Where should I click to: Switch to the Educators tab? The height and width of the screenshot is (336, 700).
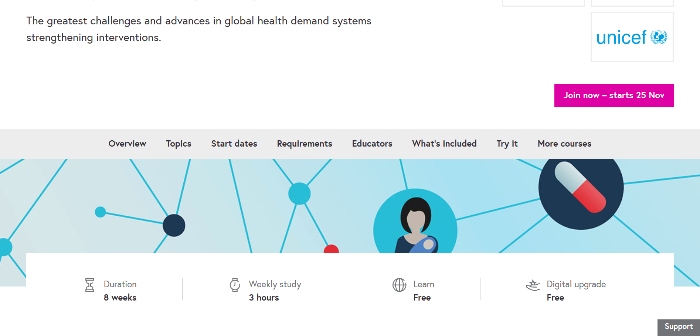click(x=372, y=144)
